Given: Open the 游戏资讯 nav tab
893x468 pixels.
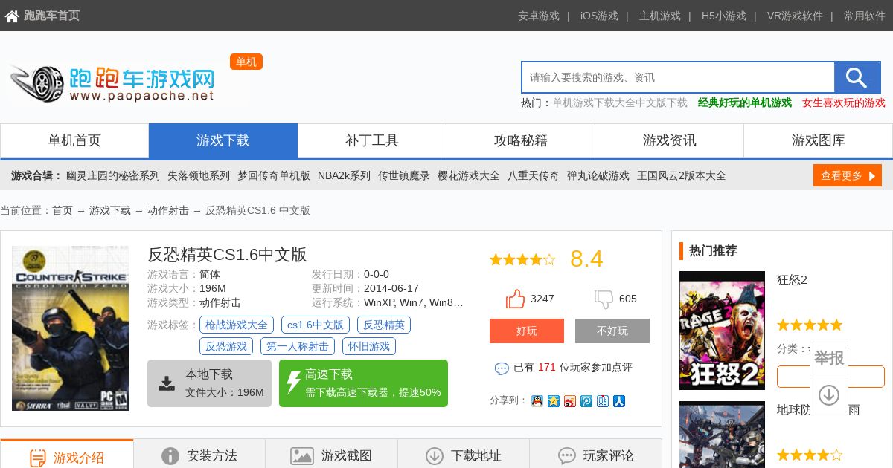Looking at the screenshot, I should coord(670,140).
